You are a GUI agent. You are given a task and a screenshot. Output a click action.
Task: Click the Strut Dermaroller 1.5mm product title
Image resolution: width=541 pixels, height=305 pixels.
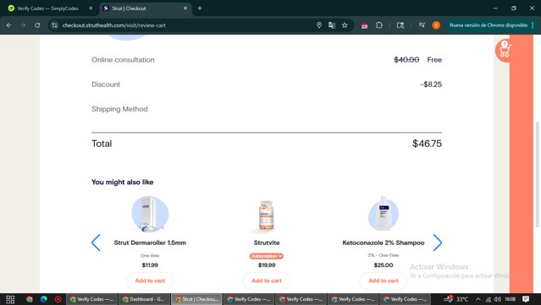(150, 242)
